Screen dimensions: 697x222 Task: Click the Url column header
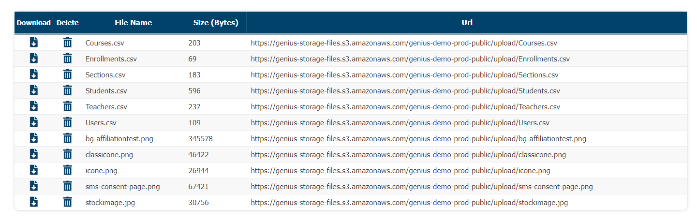467,23
